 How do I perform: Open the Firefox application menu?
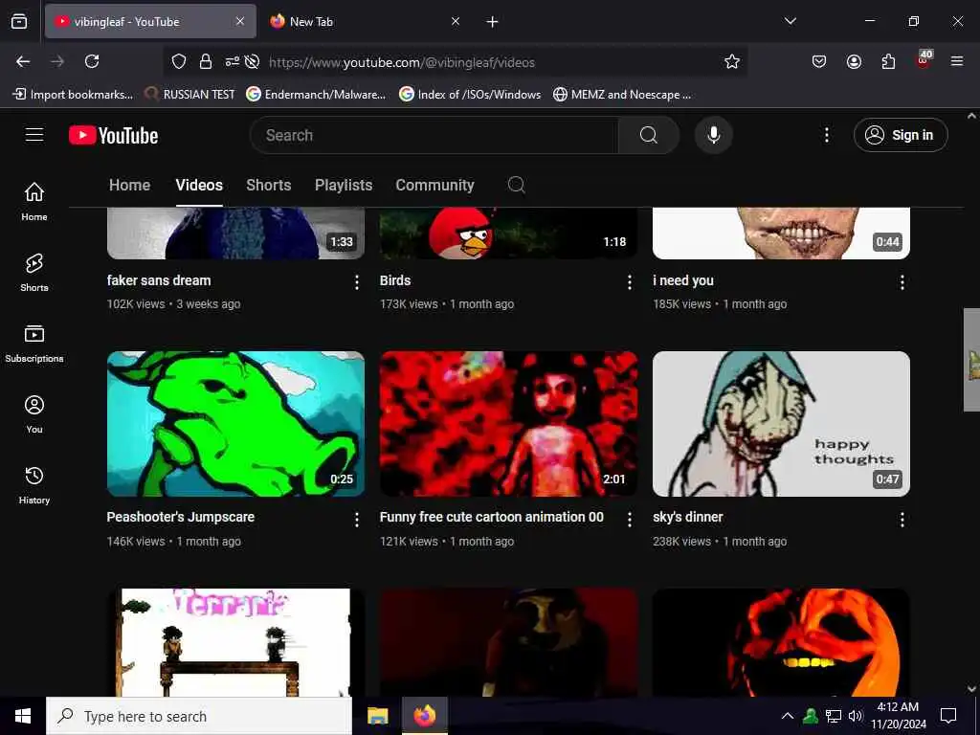coord(957,61)
